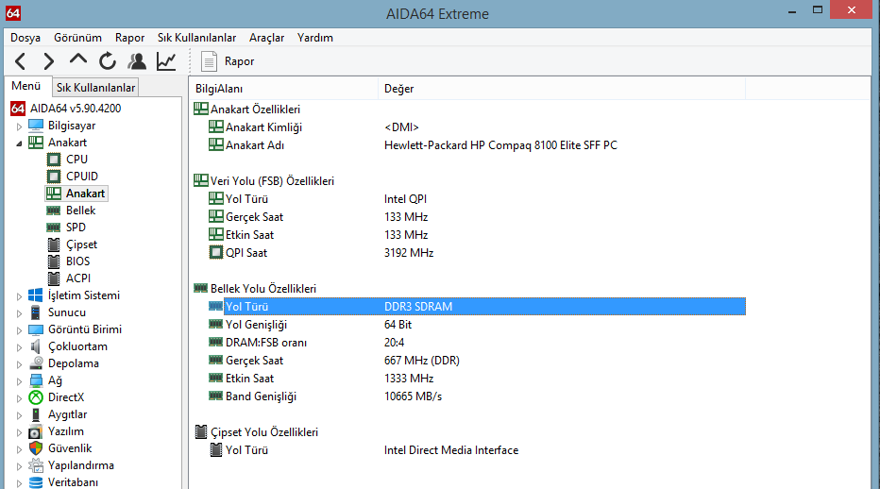The height and width of the screenshot is (489, 880).
Task: Switch to Sık Kullanılanlar tab
Action: tap(95, 88)
